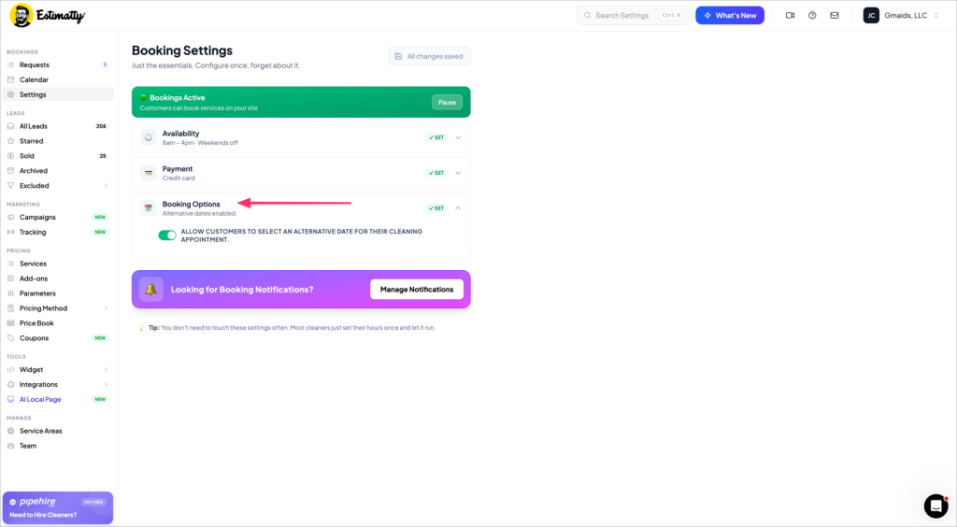Click the Manage Notifications button
This screenshot has width=957, height=527.
pos(417,289)
